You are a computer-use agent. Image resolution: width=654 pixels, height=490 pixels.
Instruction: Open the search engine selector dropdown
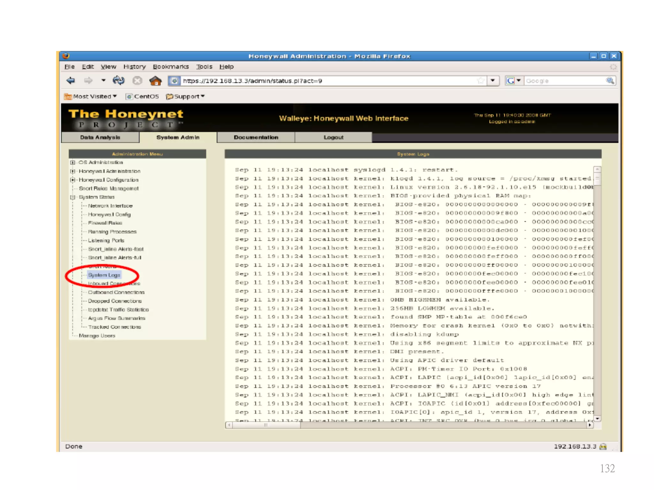pos(519,81)
